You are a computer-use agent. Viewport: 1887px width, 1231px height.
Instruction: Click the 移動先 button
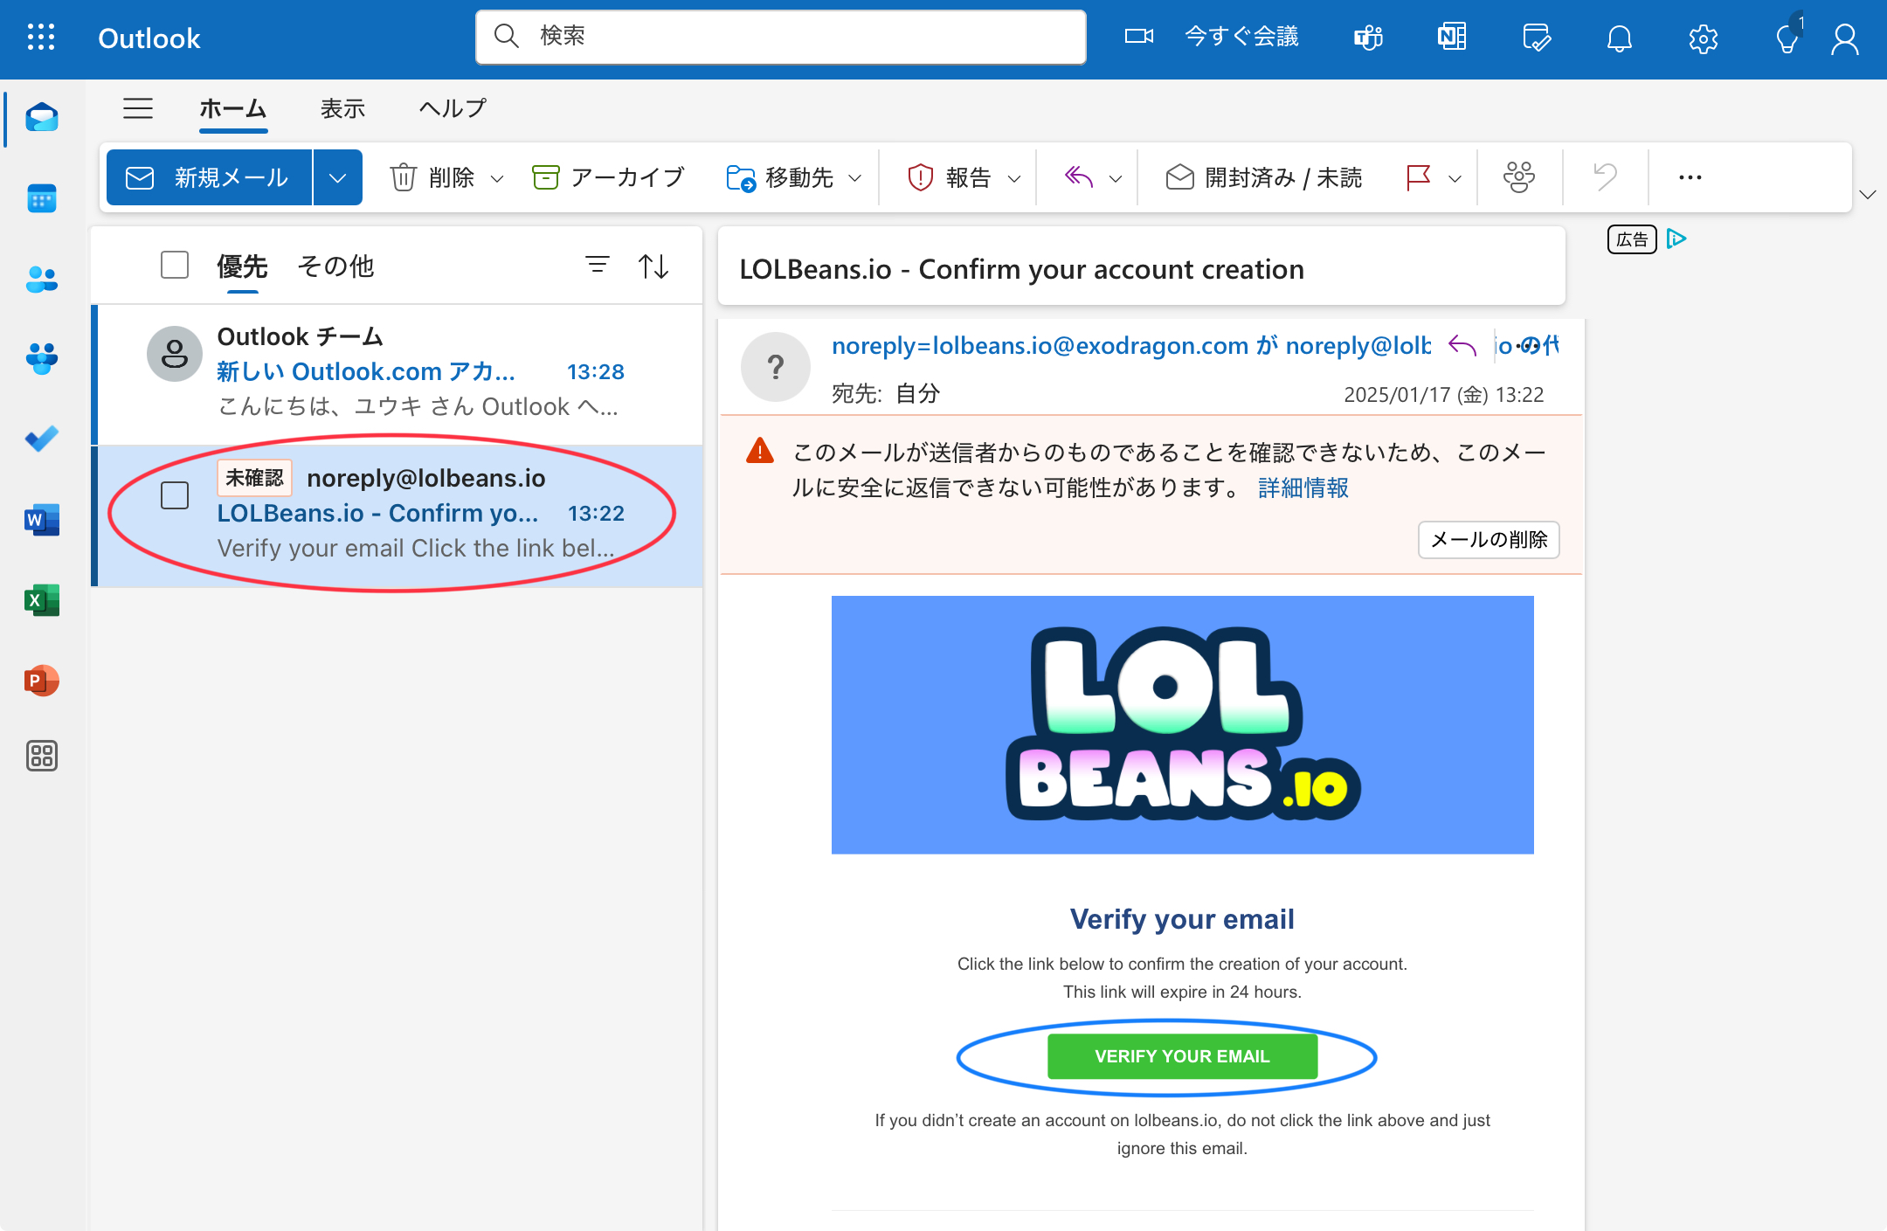[x=780, y=177]
